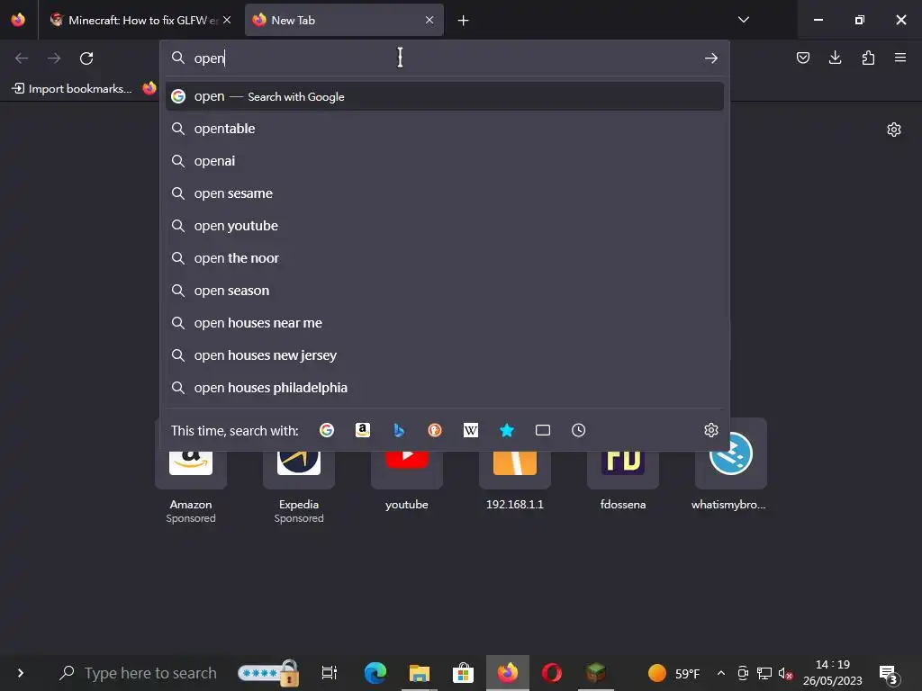Launch Microsoft Edge from taskbar
Screen dimensions: 922x691
375,673
